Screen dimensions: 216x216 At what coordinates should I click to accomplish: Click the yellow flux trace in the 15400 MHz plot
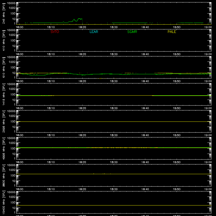click(114, 205)
